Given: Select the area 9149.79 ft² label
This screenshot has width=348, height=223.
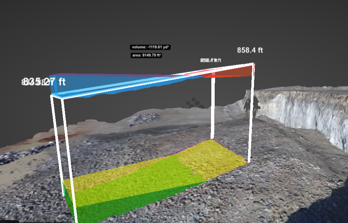Looking at the screenshot, I should [x=146, y=55].
